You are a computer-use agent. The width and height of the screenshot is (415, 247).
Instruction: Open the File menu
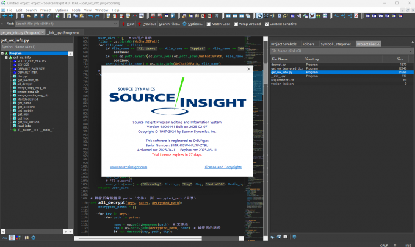[10, 10]
